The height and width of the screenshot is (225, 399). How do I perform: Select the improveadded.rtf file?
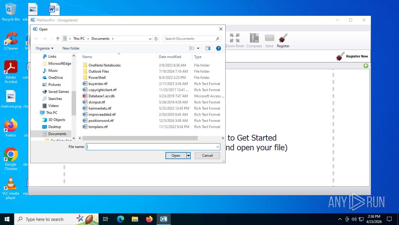click(x=102, y=115)
